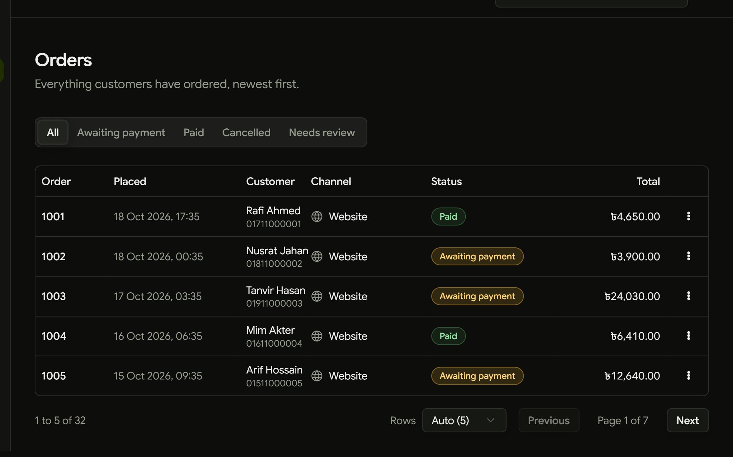Viewport: 733px width, 457px height.
Task: Click the placed date 18 Oct 2026, 00:35
Action: tap(158, 257)
